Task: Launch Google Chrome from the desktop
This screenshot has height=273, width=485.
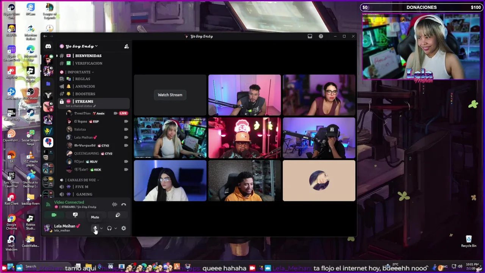Action: click(11, 222)
